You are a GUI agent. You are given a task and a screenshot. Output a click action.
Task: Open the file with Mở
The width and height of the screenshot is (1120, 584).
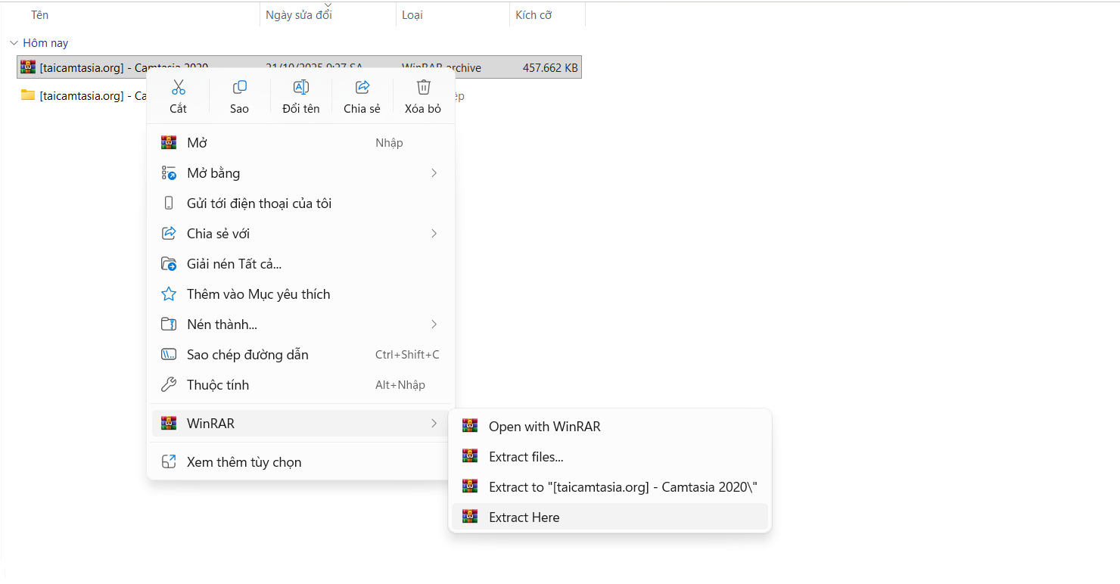197,143
